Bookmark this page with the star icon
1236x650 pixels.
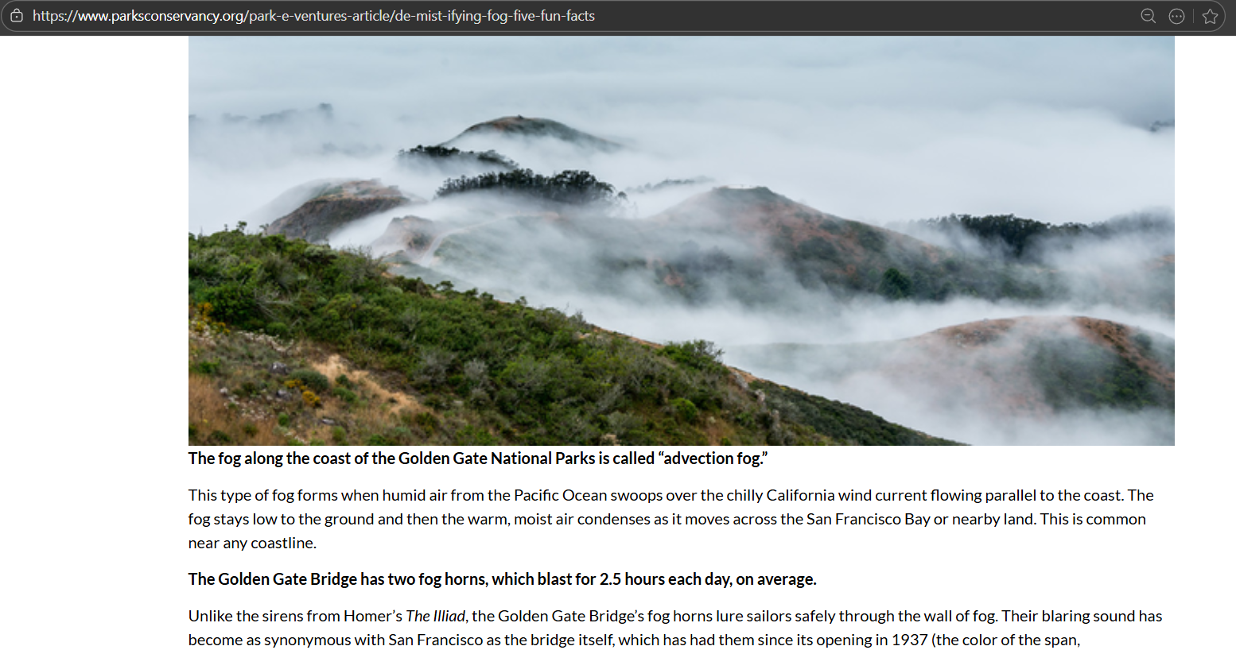1210,16
